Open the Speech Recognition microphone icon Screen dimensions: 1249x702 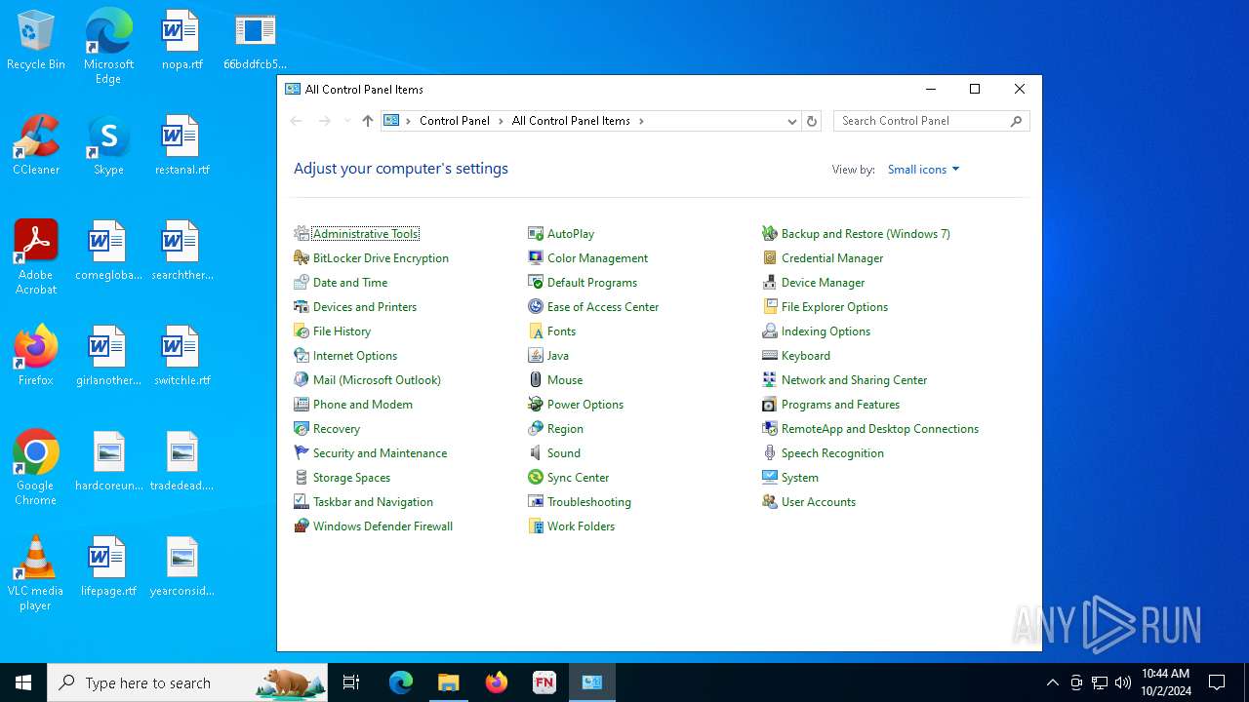(x=770, y=453)
